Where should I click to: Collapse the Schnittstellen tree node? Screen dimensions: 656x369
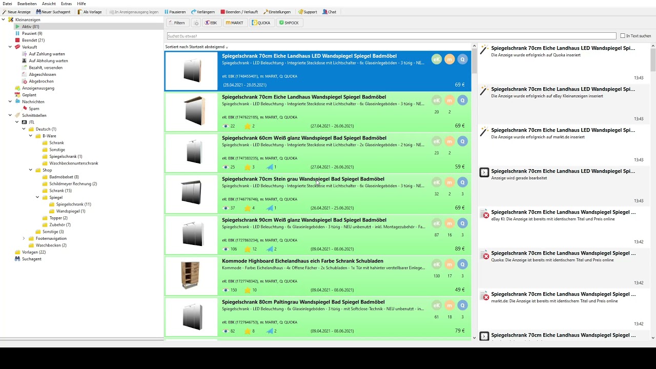(10, 115)
